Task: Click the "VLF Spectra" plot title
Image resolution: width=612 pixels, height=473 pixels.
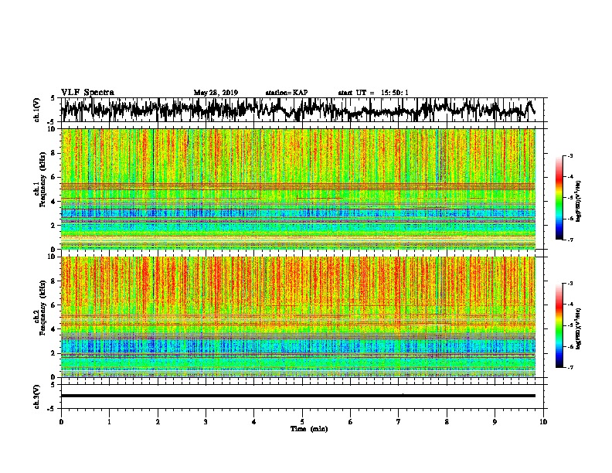Action: [x=87, y=93]
